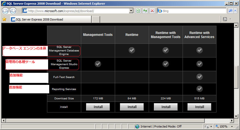240x130 pixels.
Task: Click the 224 MB download size cell
Action: [166, 99]
